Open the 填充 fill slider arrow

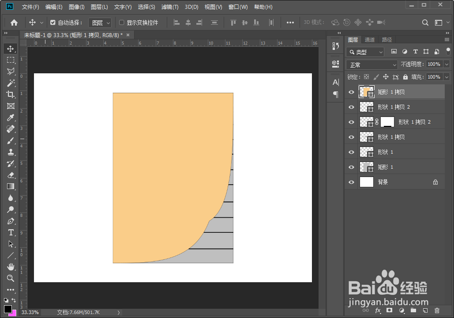tap(447, 77)
